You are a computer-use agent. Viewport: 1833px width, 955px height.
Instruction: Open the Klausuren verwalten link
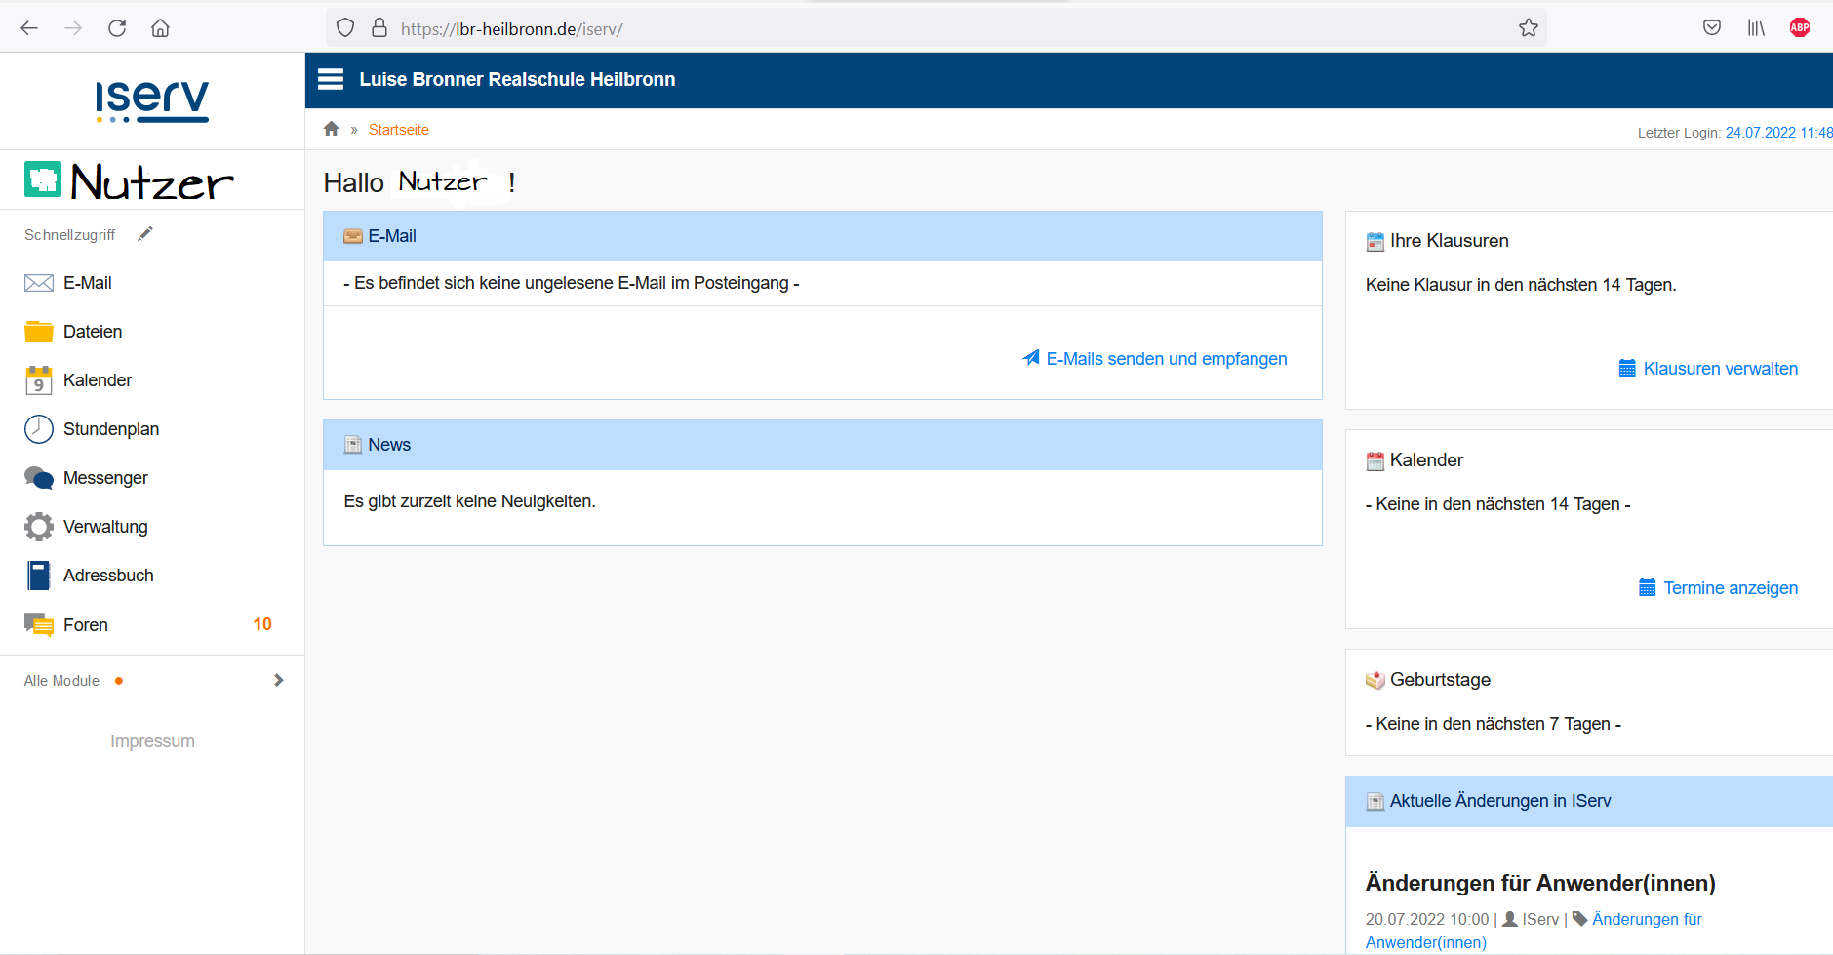tap(1720, 369)
